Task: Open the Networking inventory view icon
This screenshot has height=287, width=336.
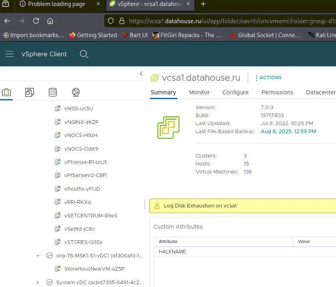Action: pyautogui.click(x=76, y=92)
